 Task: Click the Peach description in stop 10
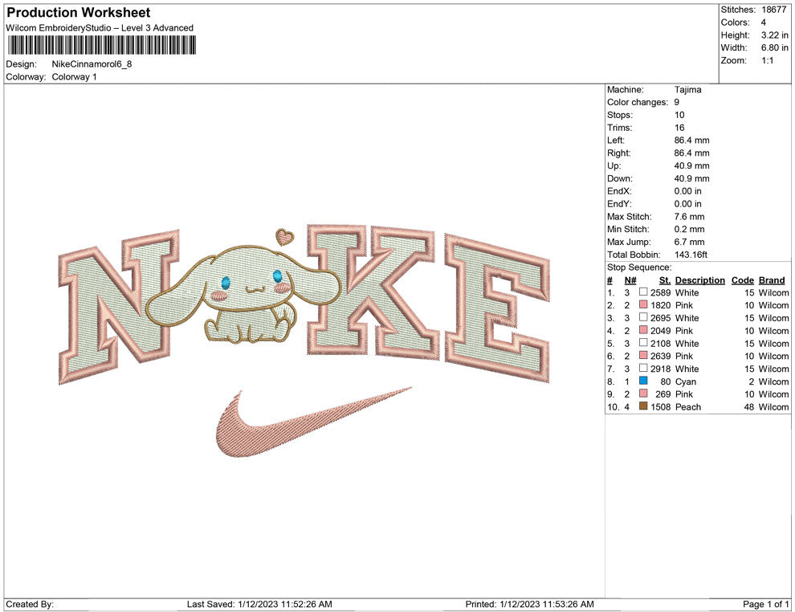[x=688, y=407]
